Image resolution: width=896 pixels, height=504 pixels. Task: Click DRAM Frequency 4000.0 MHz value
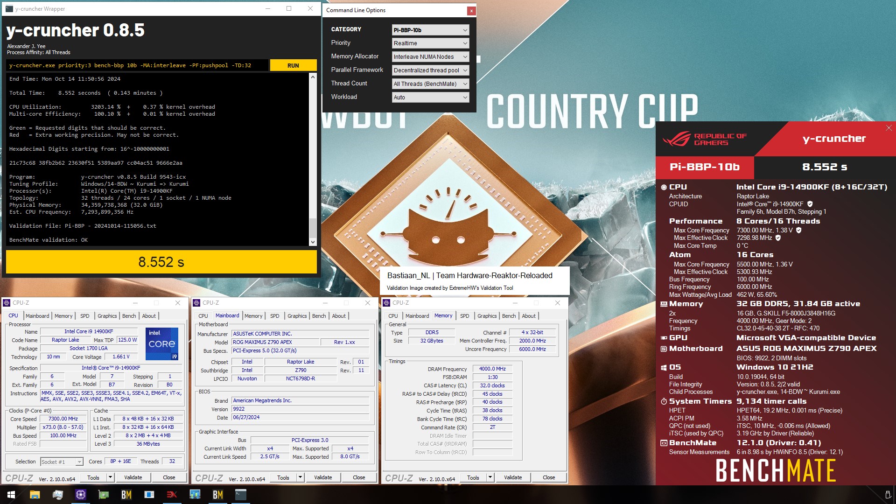click(492, 369)
